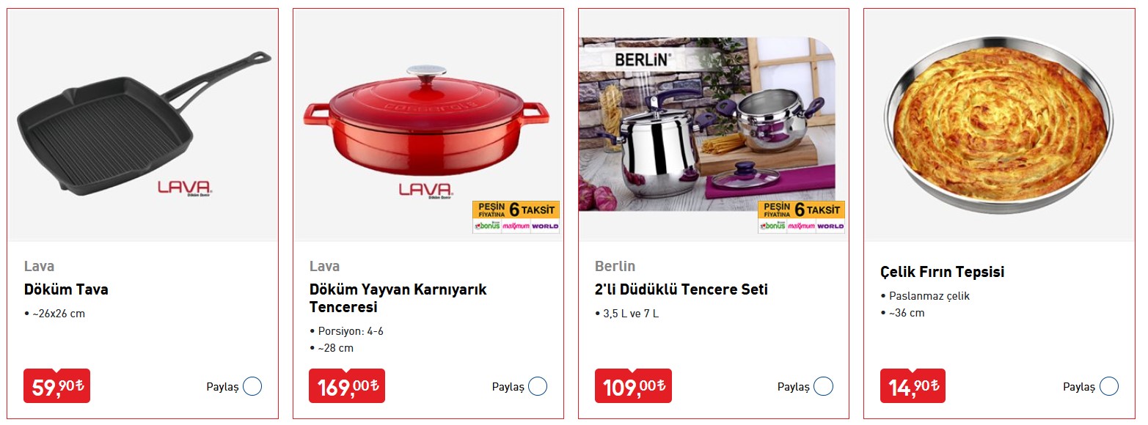Click the 59,90 ₺ price tag
The image size is (1148, 425).
point(56,385)
